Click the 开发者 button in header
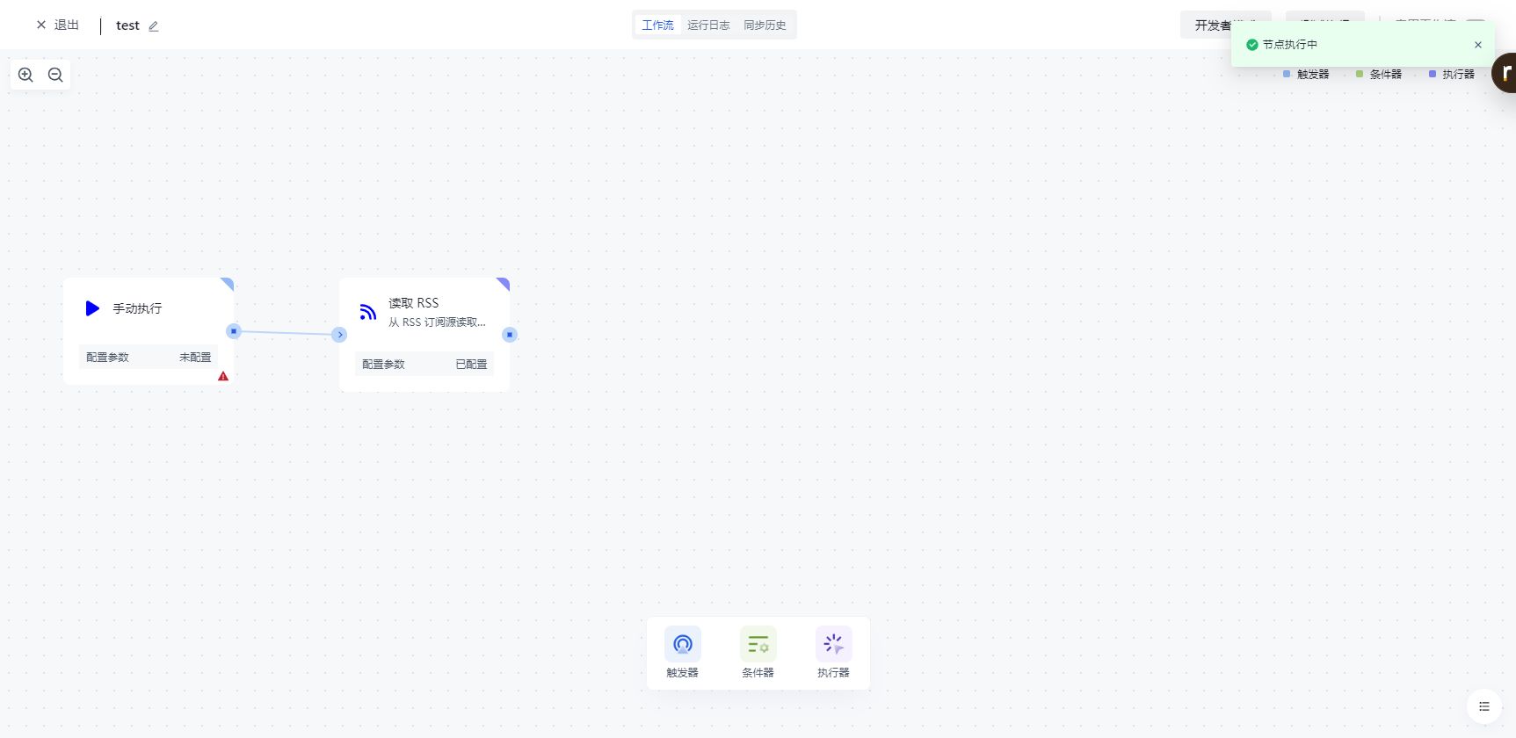This screenshot has height=738, width=1516. 1213,25
